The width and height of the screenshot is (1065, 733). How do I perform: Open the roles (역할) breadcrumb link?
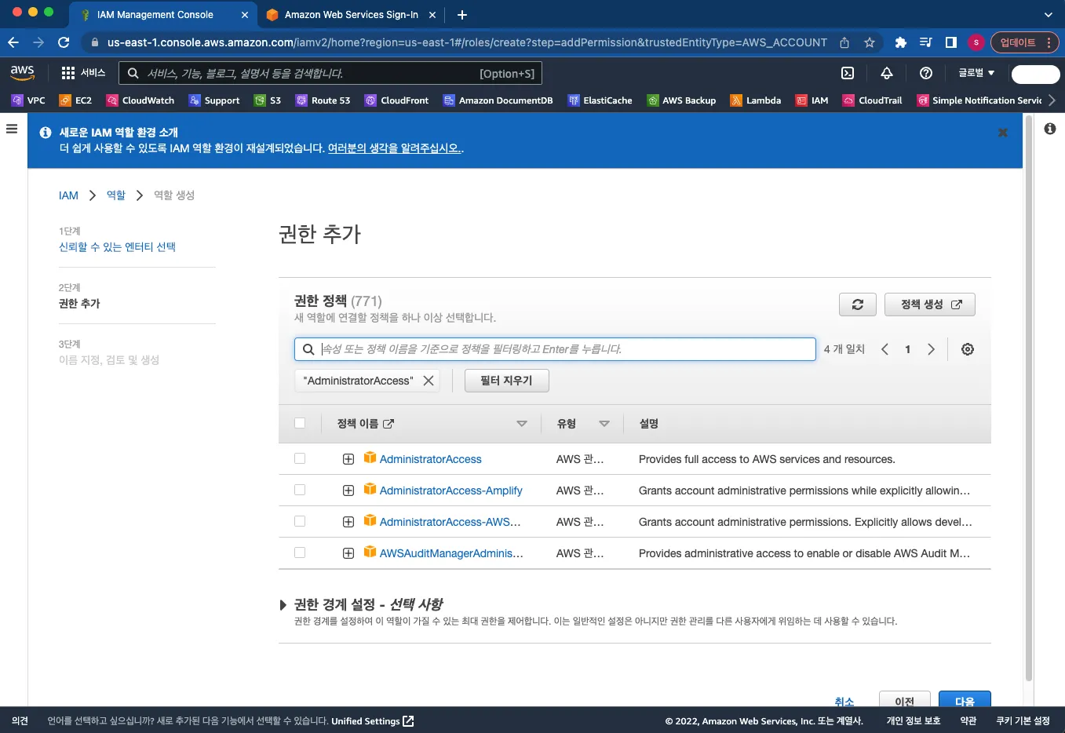click(x=116, y=195)
